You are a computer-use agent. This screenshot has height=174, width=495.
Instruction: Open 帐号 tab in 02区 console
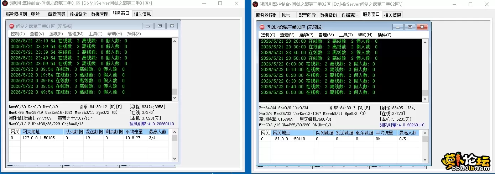[x=286, y=15]
